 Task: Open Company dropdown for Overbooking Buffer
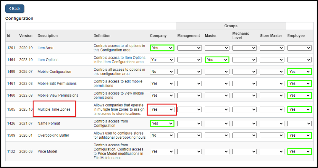pyautogui.click(x=162, y=135)
